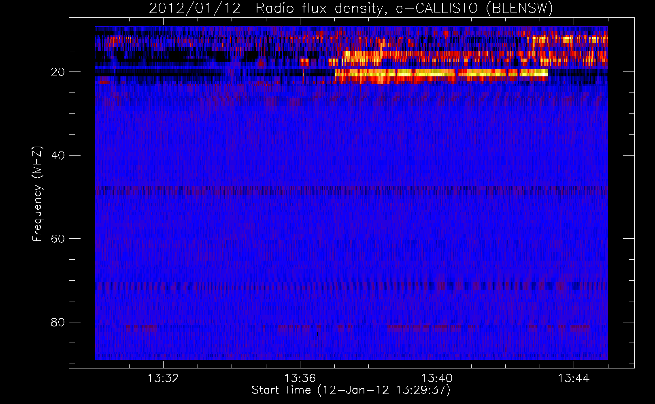The width and height of the screenshot is (655, 404).
Task: Click the 13:44 time tick label
Action: pos(574,379)
